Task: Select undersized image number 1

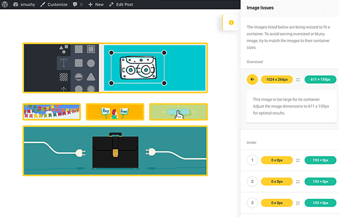Action: tap(253, 160)
